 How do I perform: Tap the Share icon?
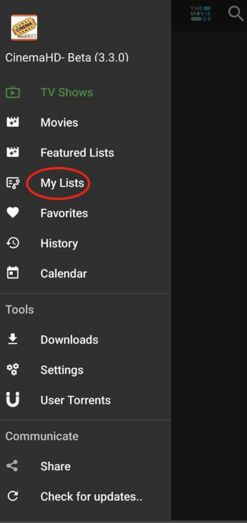(x=12, y=466)
